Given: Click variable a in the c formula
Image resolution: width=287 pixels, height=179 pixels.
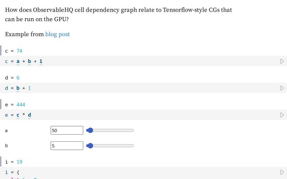Looking at the screenshot, I should 18,61.
